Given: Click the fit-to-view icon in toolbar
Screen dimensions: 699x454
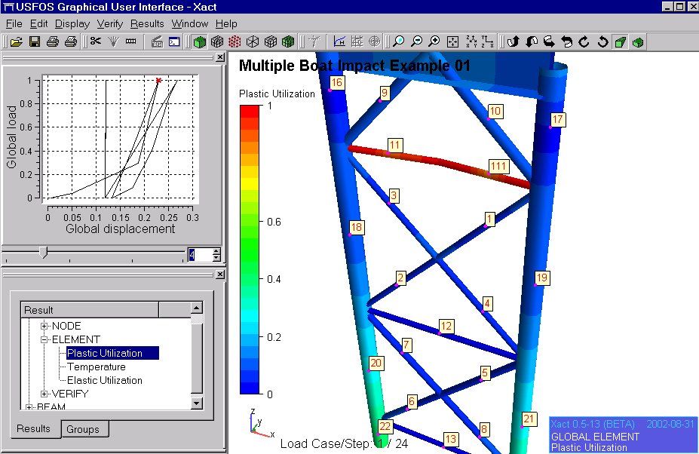Looking at the screenshot, I should tap(452, 41).
